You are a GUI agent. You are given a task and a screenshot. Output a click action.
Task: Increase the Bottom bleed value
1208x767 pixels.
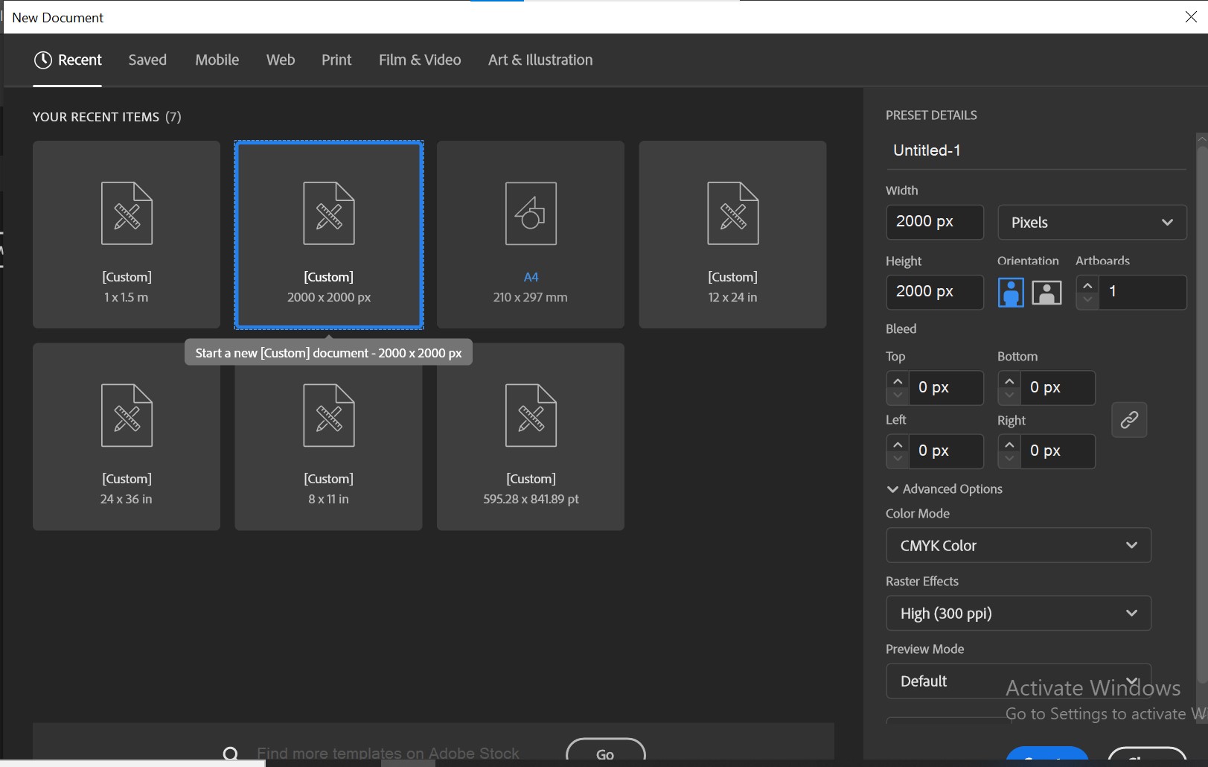(x=1009, y=381)
